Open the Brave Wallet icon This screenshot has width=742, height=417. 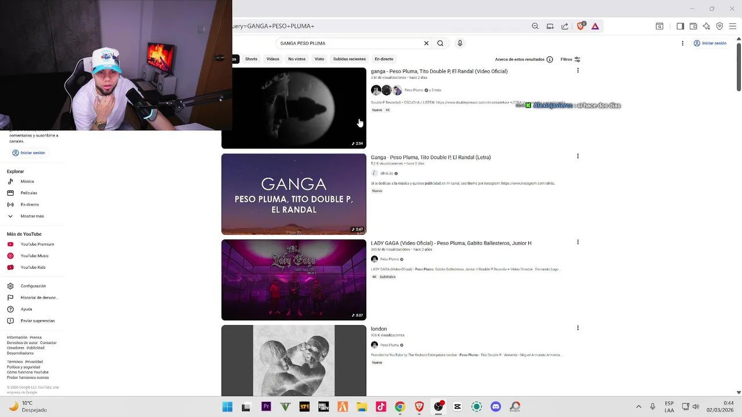pos(693,26)
